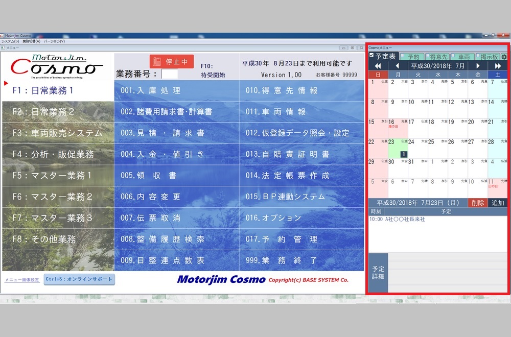Open the バージョン(V) menu
Screen dimensions: 511x337
[55, 41]
